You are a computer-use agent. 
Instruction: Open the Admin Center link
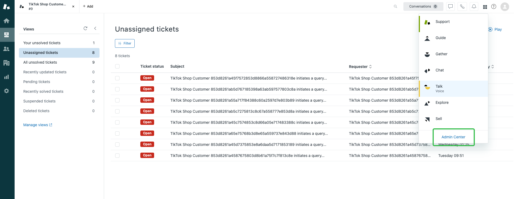[x=453, y=137]
